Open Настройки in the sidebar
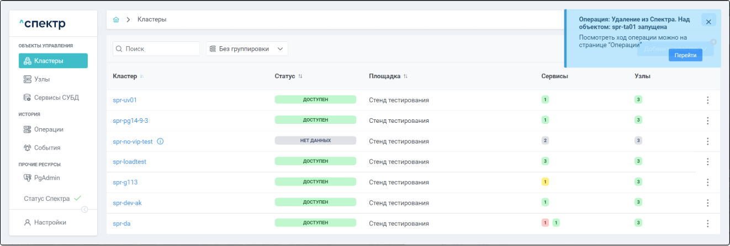This screenshot has width=730, height=246. coord(50,222)
